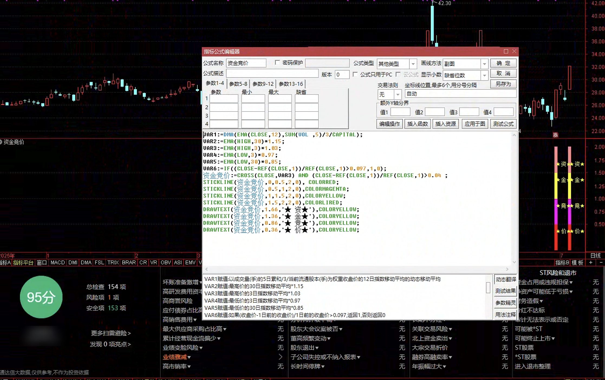Open the 交易法则 dropdown
605x380 pixels.
coord(398,94)
